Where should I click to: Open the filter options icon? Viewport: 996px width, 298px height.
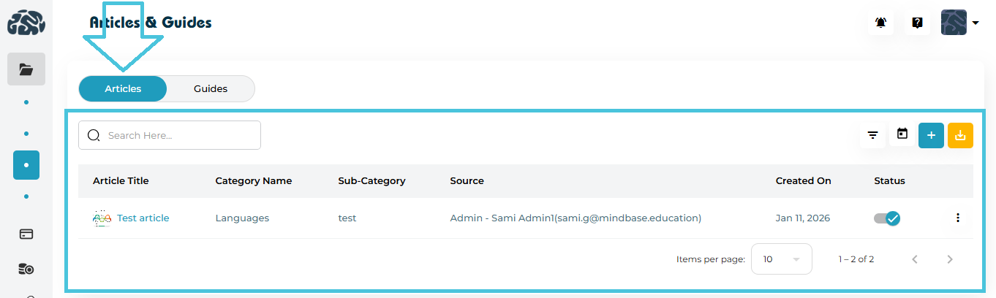(872, 135)
